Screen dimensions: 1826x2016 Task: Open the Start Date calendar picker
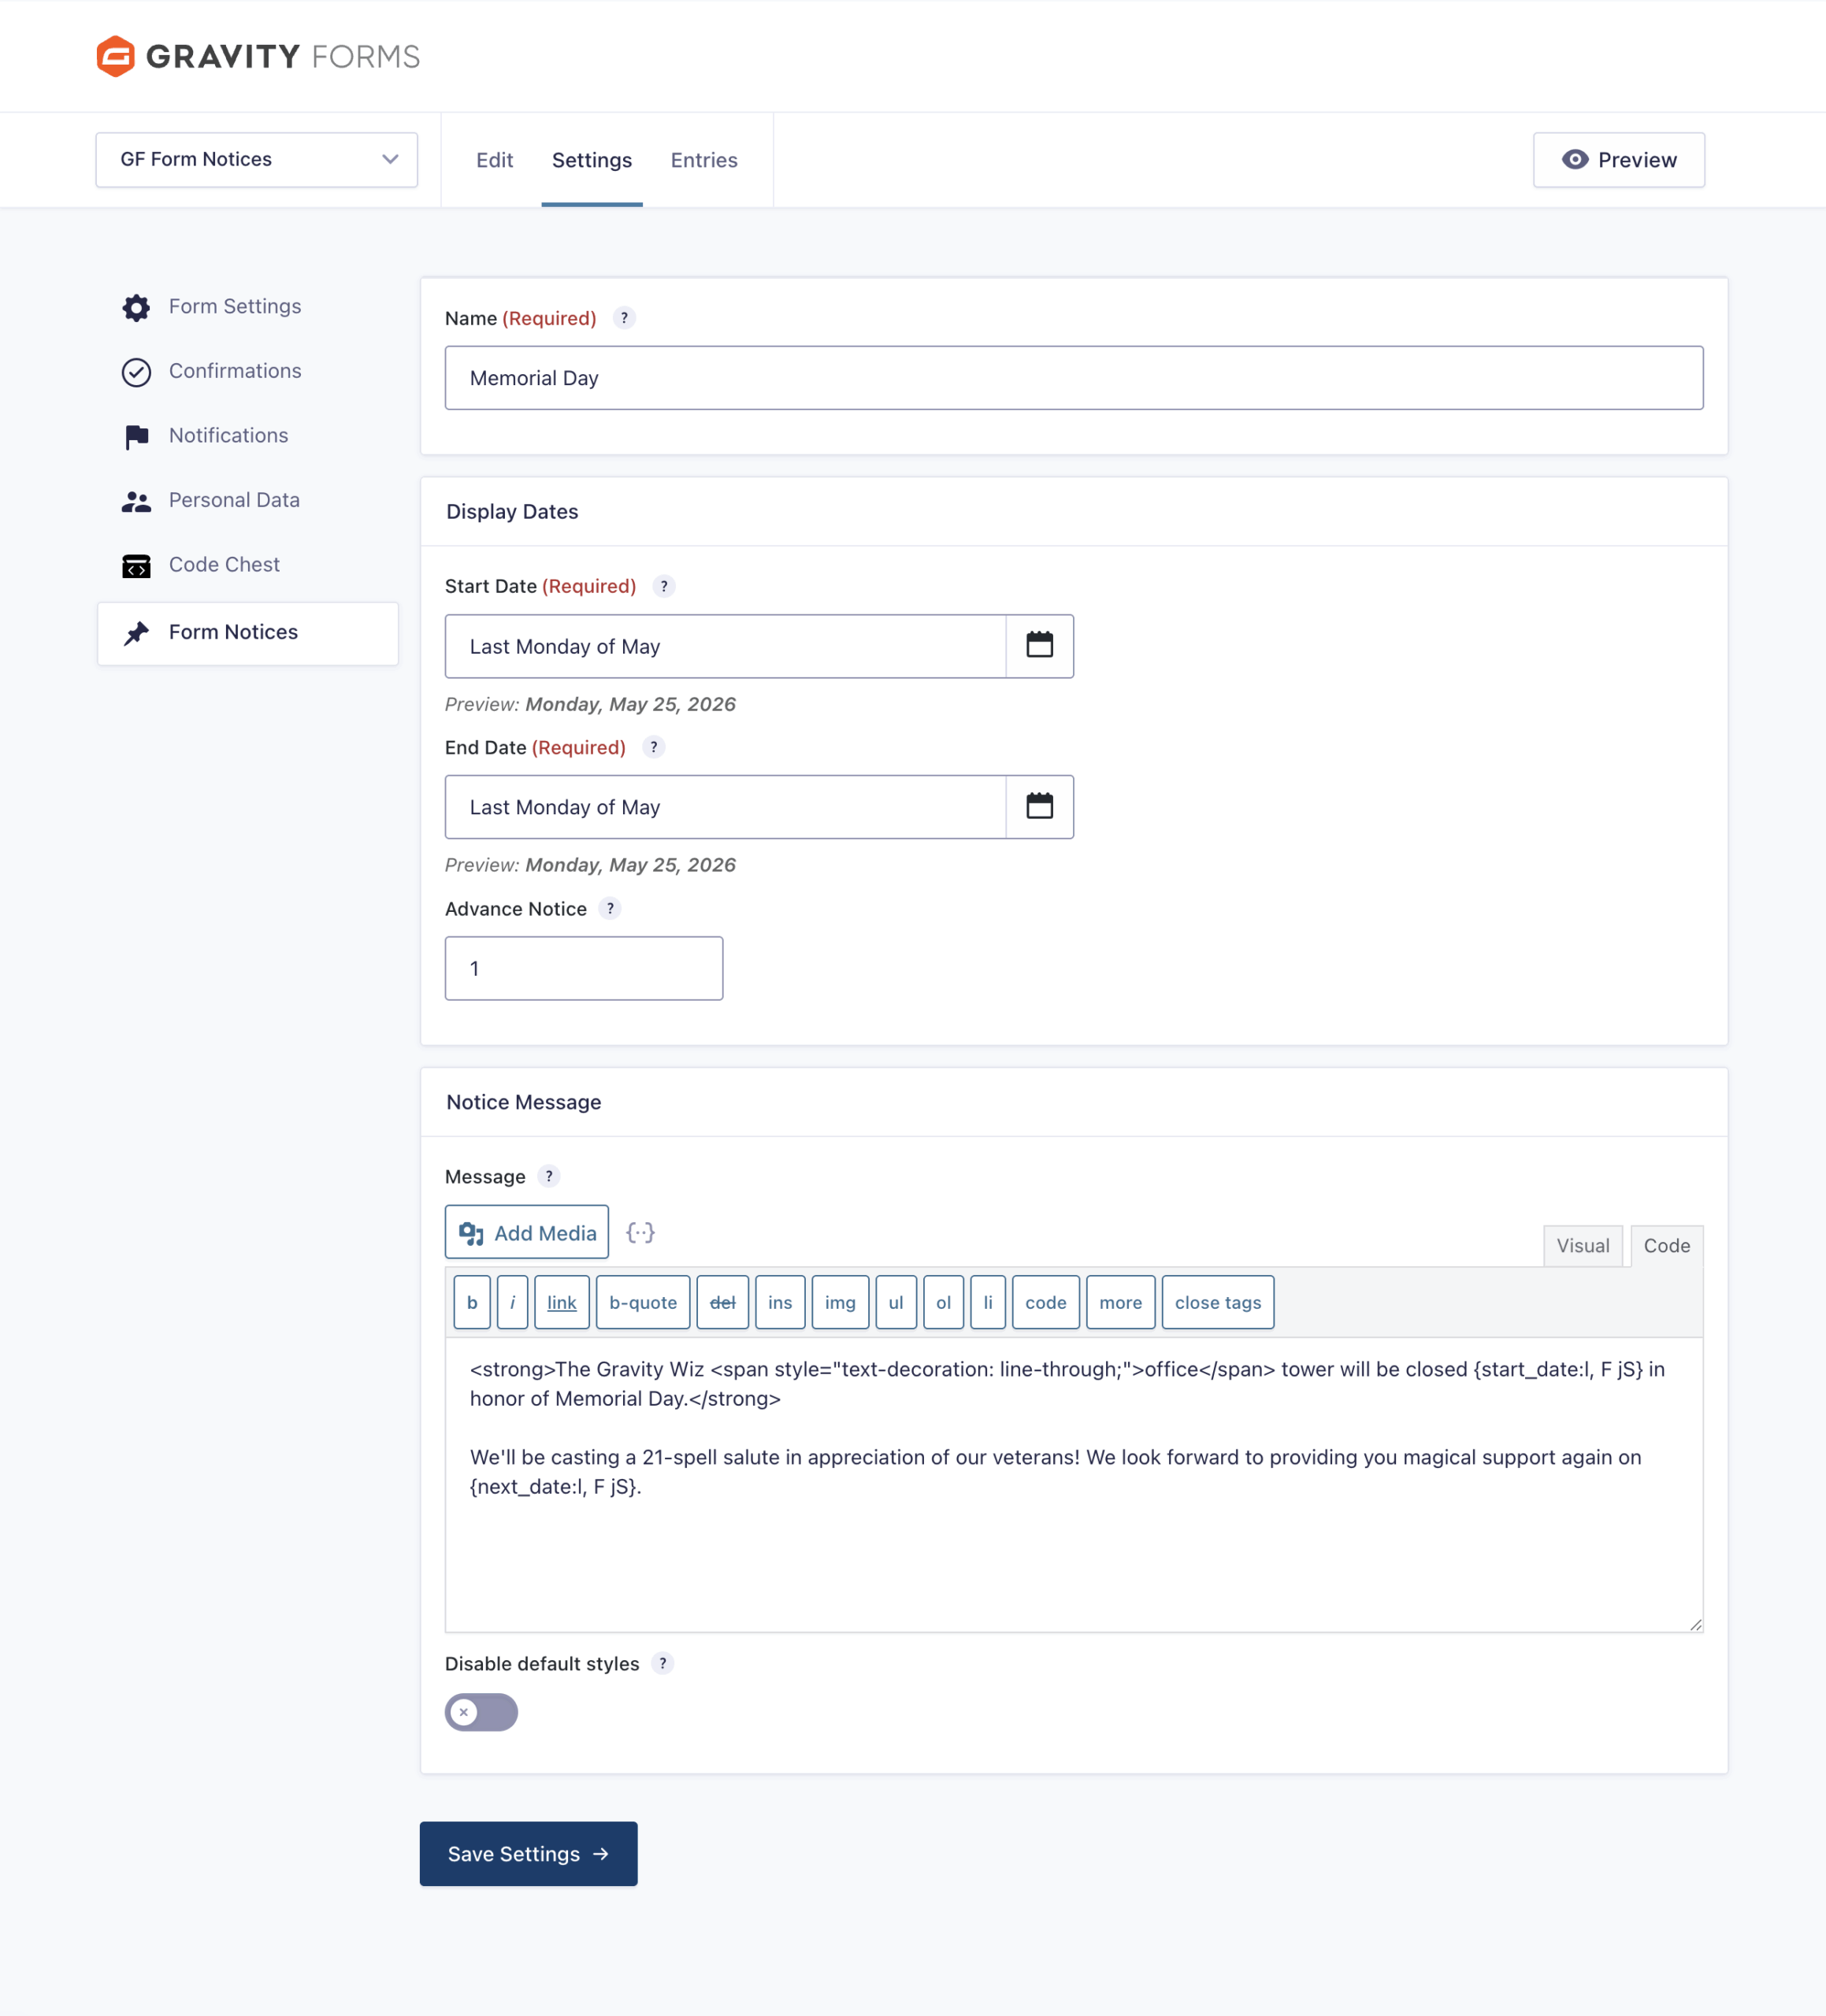pos(1038,646)
